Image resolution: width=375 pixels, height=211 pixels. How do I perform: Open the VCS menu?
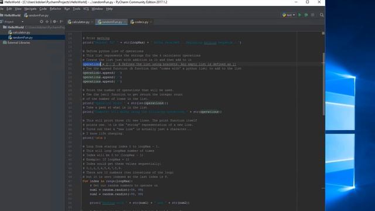pyautogui.click(x=86, y=9)
